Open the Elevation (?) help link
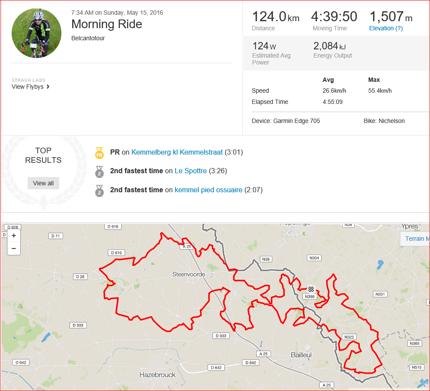This screenshot has width=430, height=391. pos(385,28)
